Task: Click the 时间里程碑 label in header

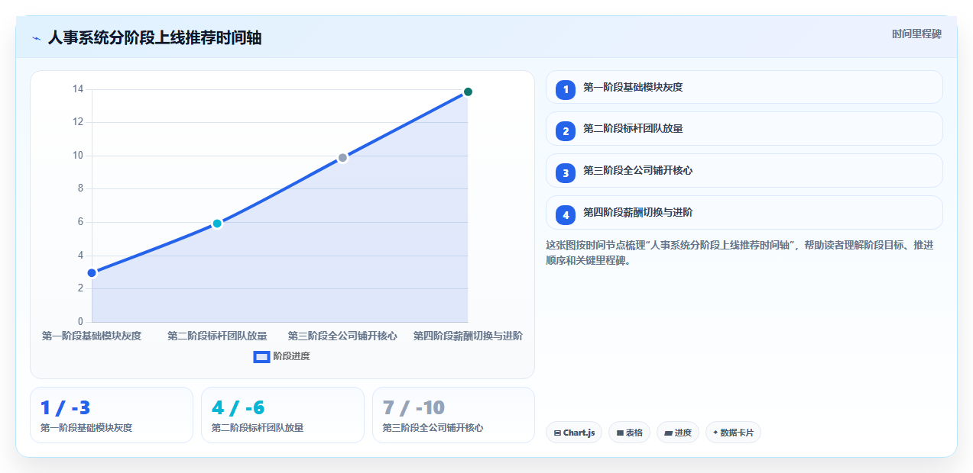Action: click(916, 34)
